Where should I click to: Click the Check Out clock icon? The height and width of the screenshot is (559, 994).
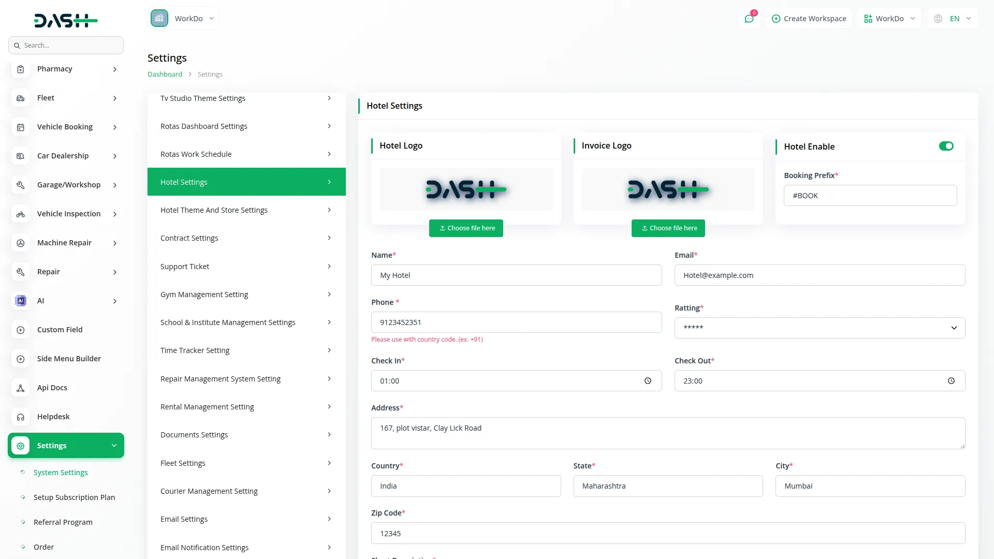pos(951,381)
